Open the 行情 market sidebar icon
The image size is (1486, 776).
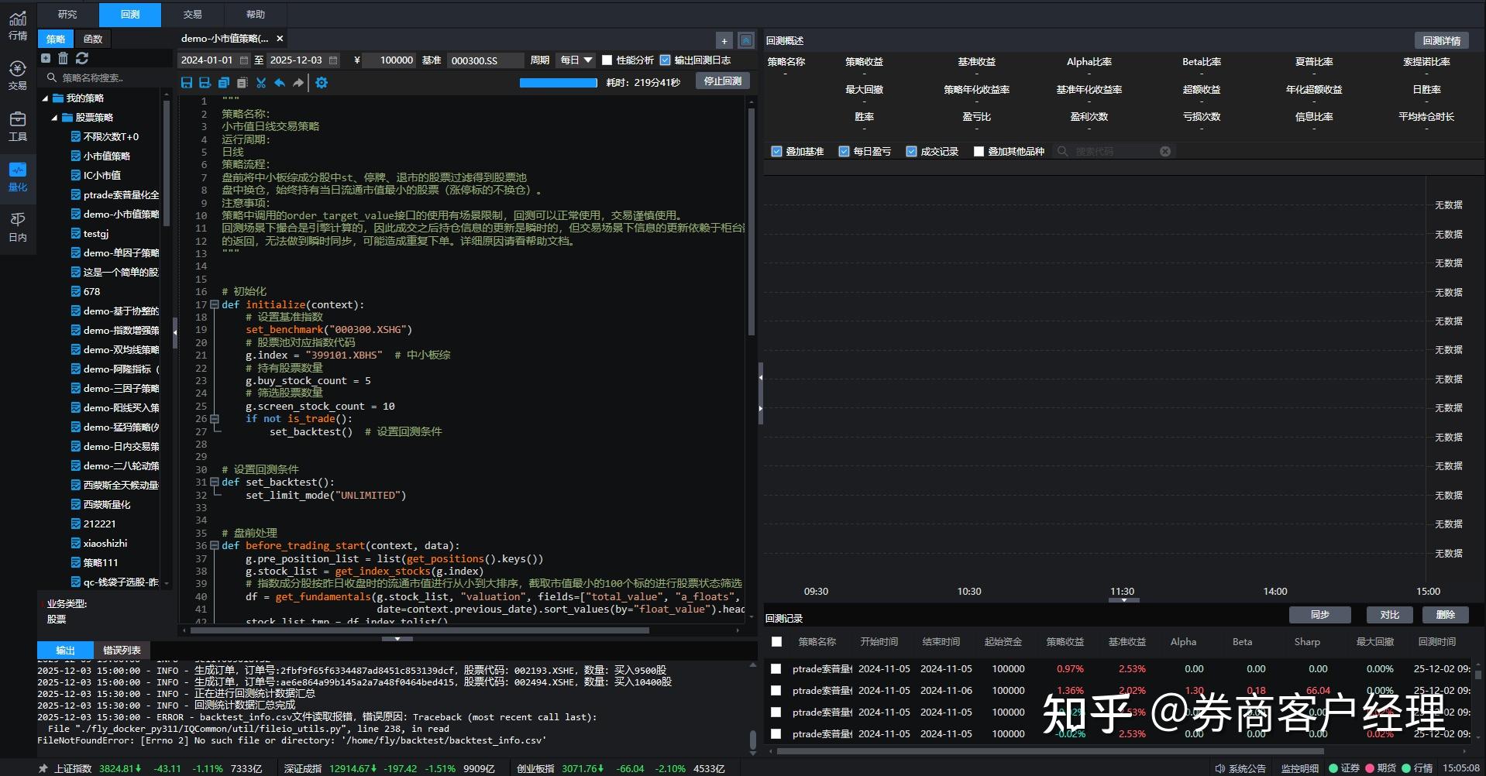point(17,25)
